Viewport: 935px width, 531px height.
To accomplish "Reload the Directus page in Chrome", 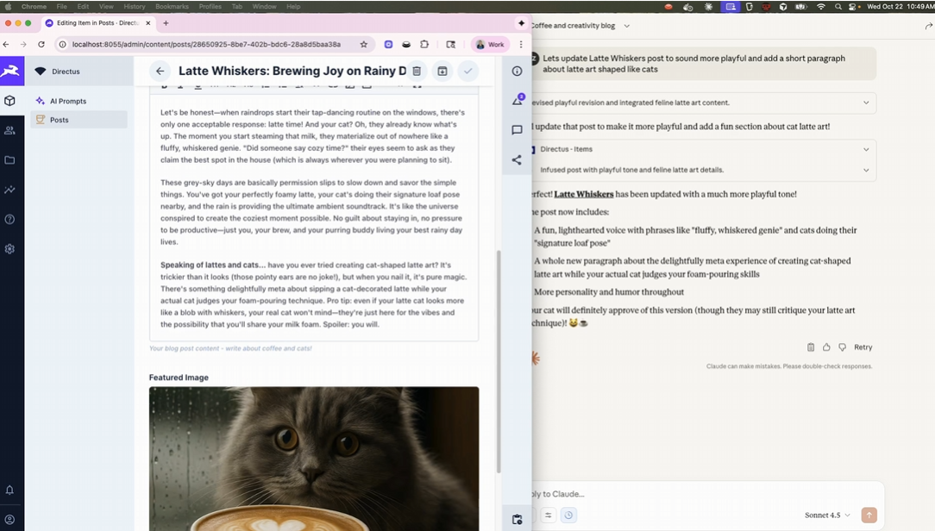I will click(x=41, y=44).
